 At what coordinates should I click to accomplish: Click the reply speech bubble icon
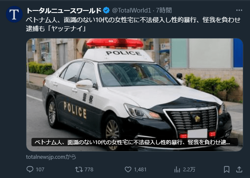click(x=30, y=169)
